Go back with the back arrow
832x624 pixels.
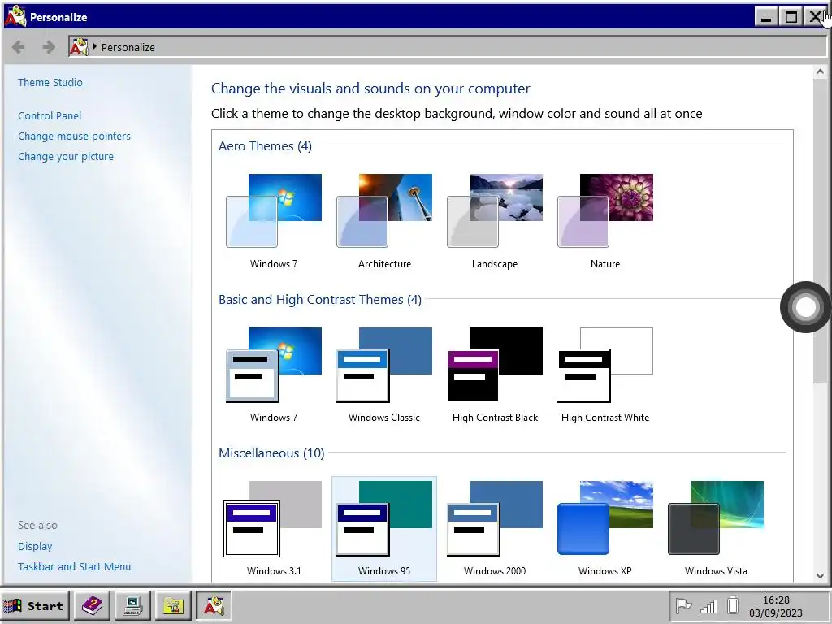pyautogui.click(x=19, y=47)
